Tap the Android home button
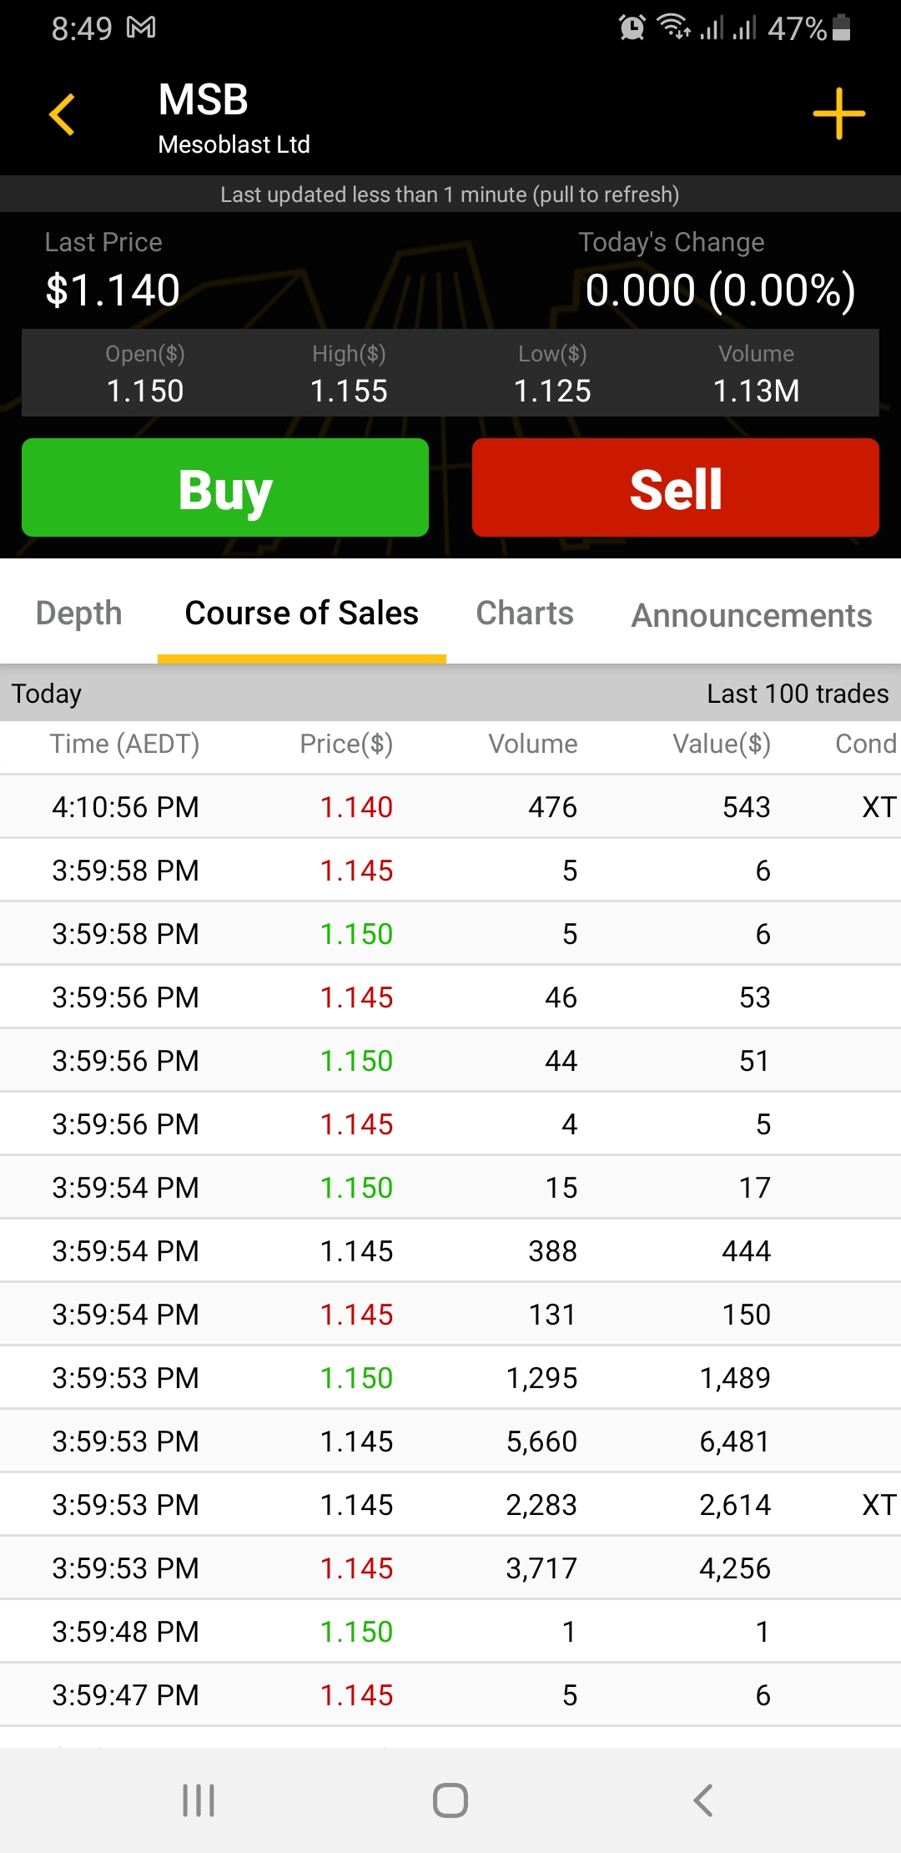This screenshot has height=1853, width=901. (x=450, y=1800)
